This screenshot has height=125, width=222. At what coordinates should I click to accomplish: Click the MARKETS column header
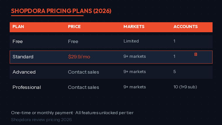(134, 27)
